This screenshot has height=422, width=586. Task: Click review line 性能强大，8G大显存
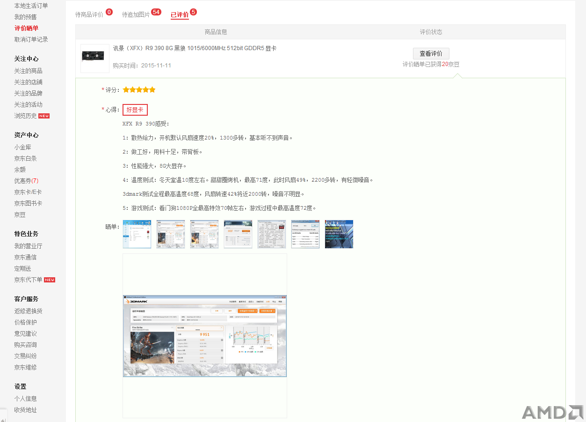tap(155, 166)
